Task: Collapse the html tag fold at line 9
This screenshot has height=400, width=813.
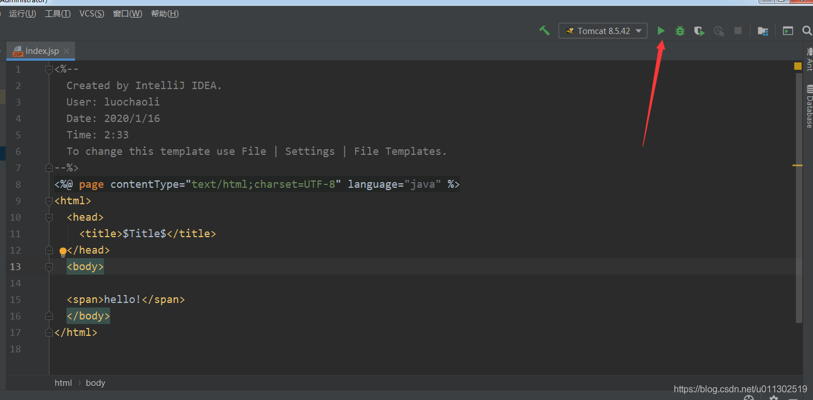Action: (x=49, y=201)
